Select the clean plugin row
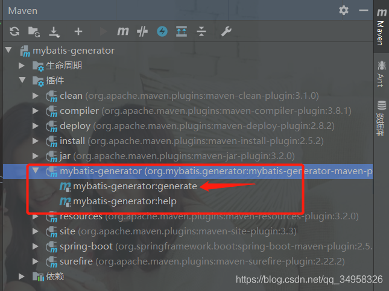 [x=188, y=96]
